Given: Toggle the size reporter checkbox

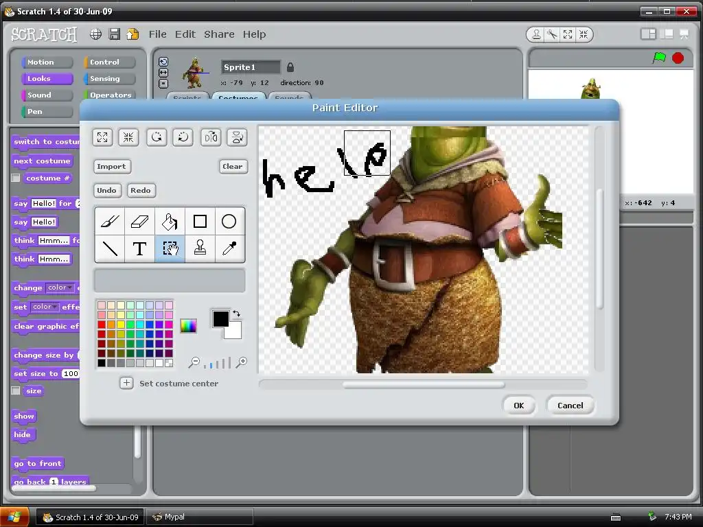Looking at the screenshot, I should point(16,390).
